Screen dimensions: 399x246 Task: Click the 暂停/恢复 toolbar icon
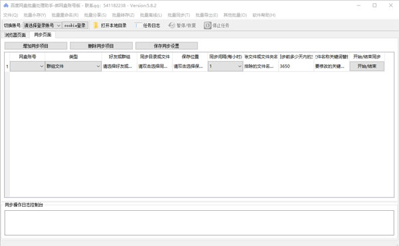click(x=172, y=25)
